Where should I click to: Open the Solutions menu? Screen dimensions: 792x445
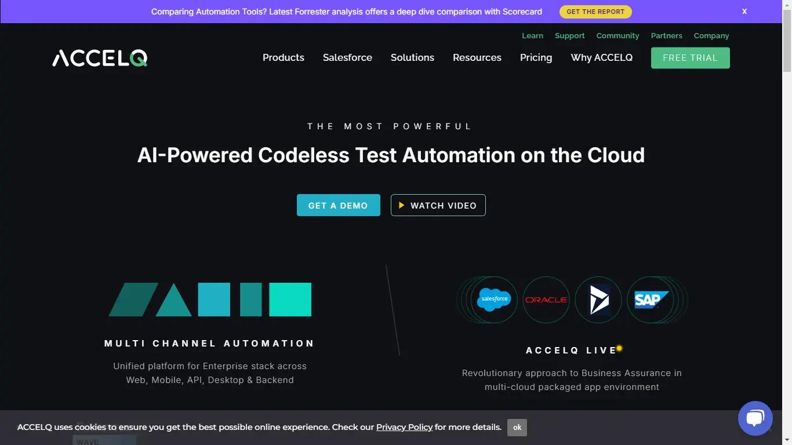[x=412, y=57]
